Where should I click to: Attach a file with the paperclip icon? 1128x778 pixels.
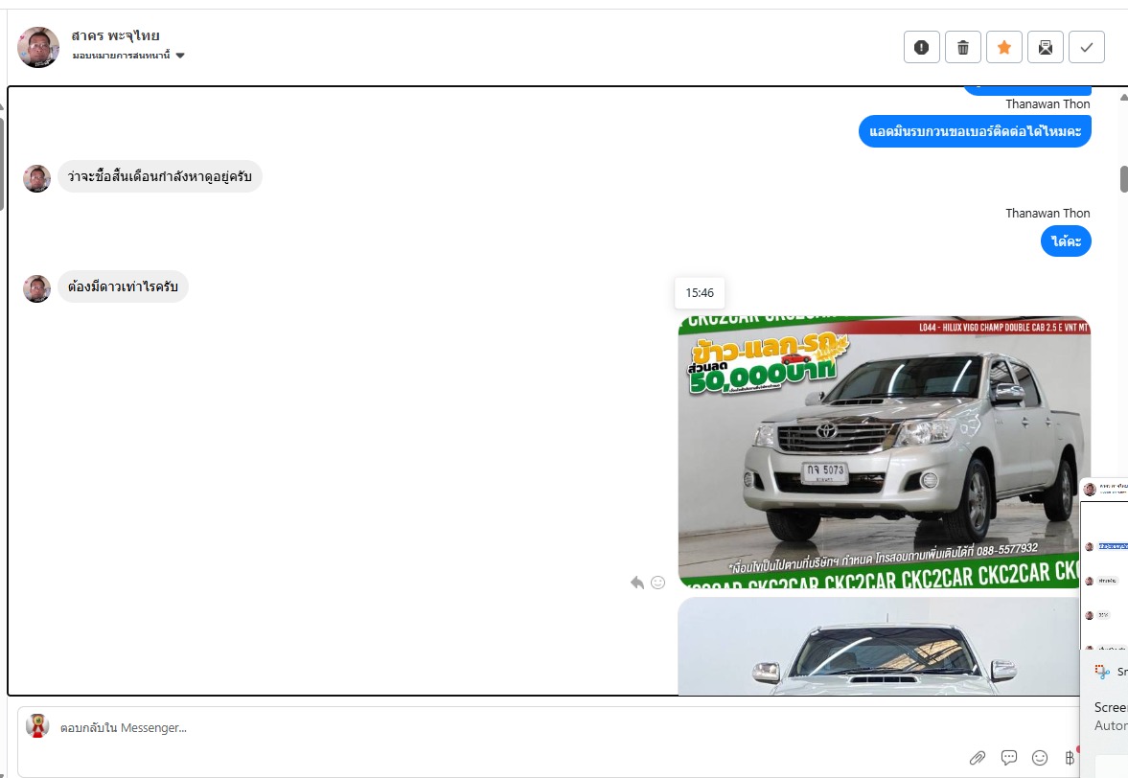click(978, 758)
